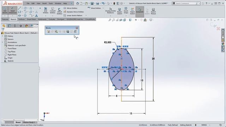Select the Corner Rectangle tool
This screenshot has height=127, width=226.
(x=20, y=12)
